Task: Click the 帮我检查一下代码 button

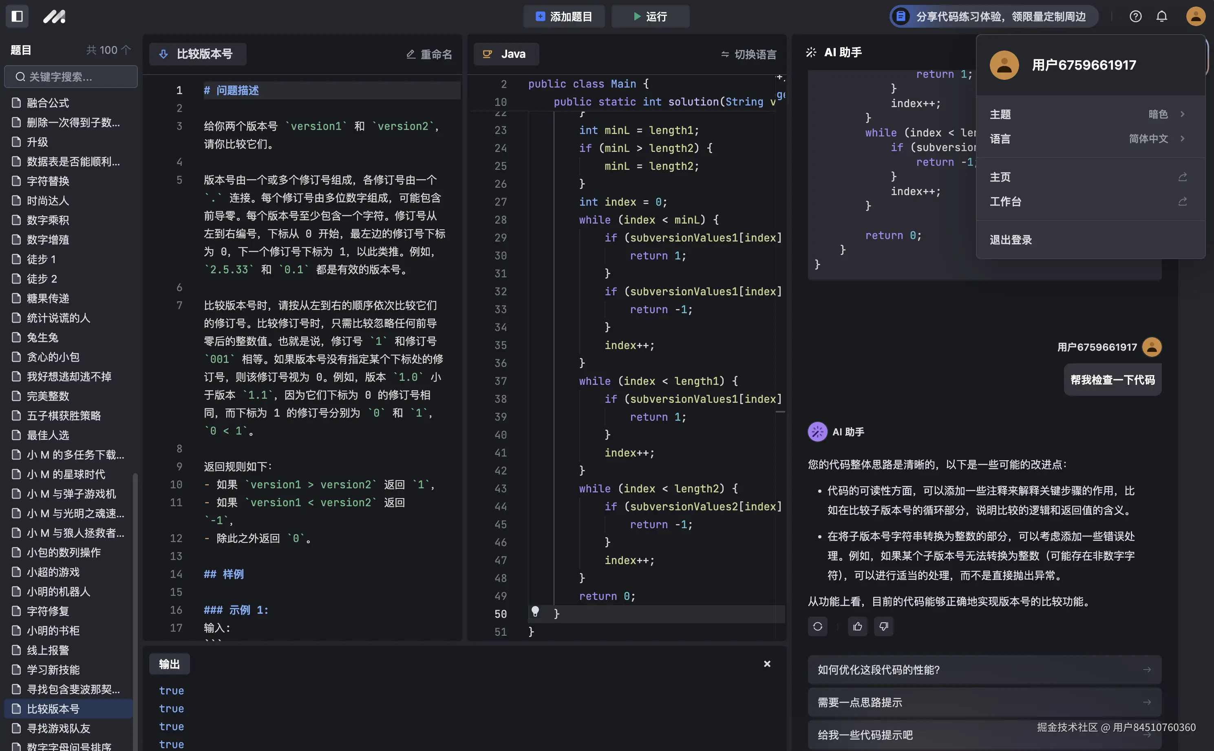Action: click(x=1112, y=380)
